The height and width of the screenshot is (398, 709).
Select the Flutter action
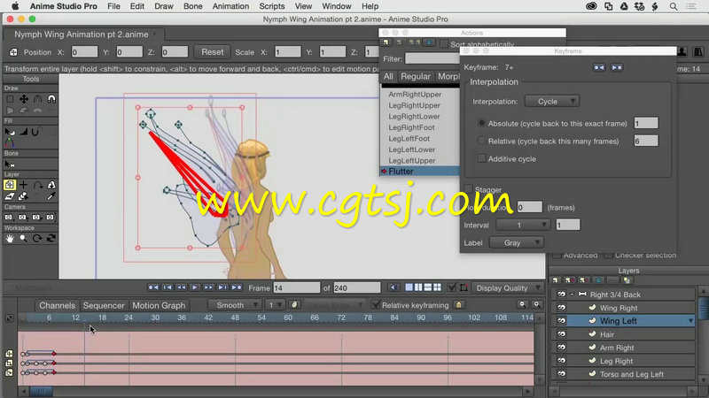click(419, 171)
